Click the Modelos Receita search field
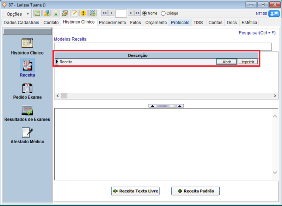 (163, 47)
